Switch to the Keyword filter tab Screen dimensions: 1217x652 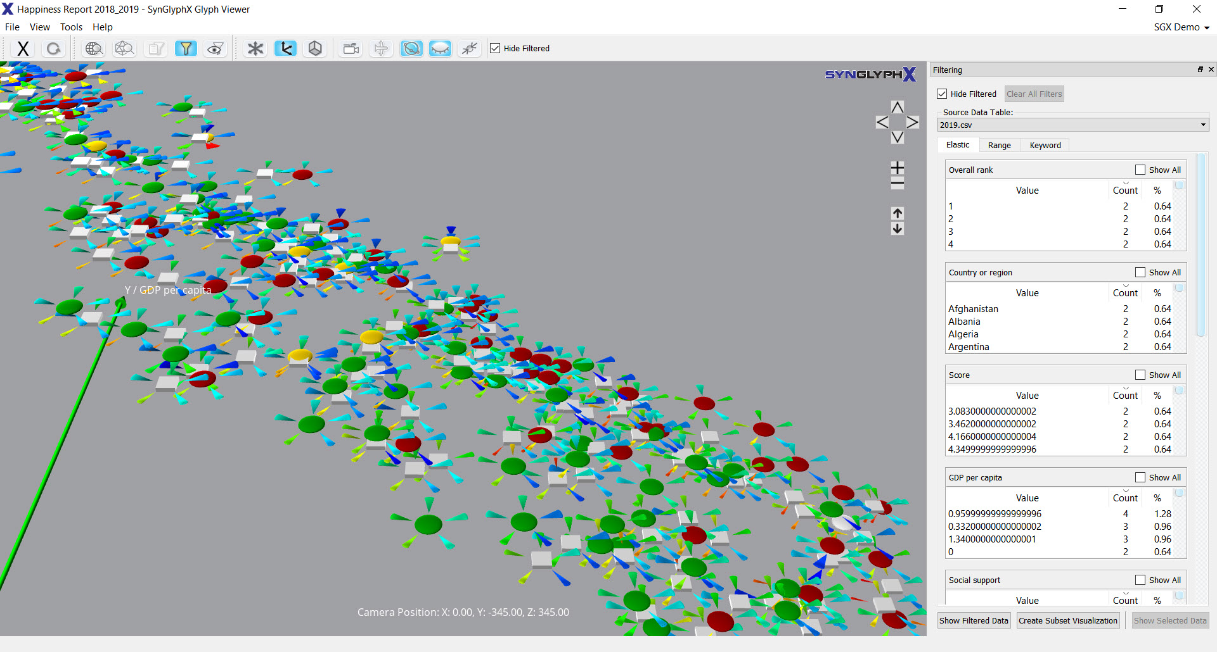1045,146
